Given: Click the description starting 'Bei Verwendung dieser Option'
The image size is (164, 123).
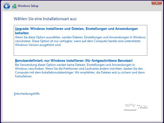Looking at the screenshot, I should coord(80,70).
